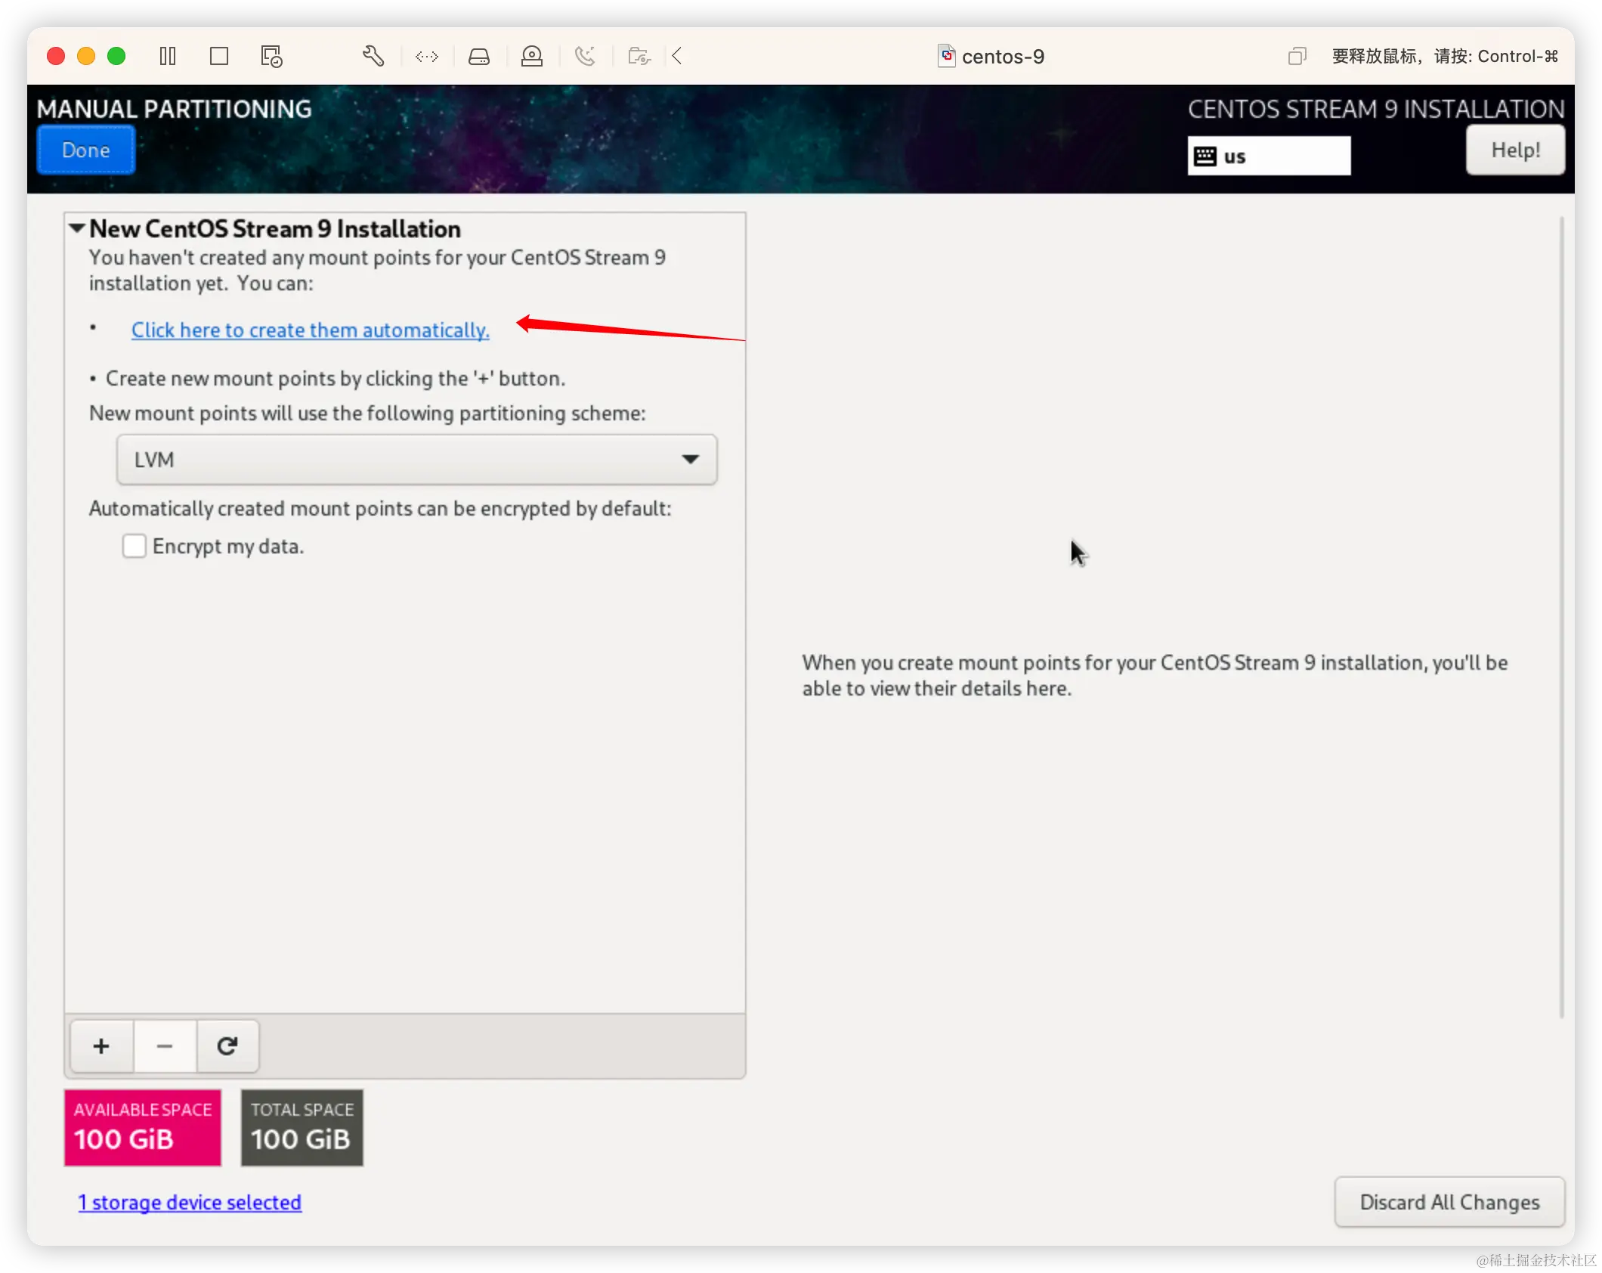
Task: Click the link to create mount points automatically
Action: (311, 330)
